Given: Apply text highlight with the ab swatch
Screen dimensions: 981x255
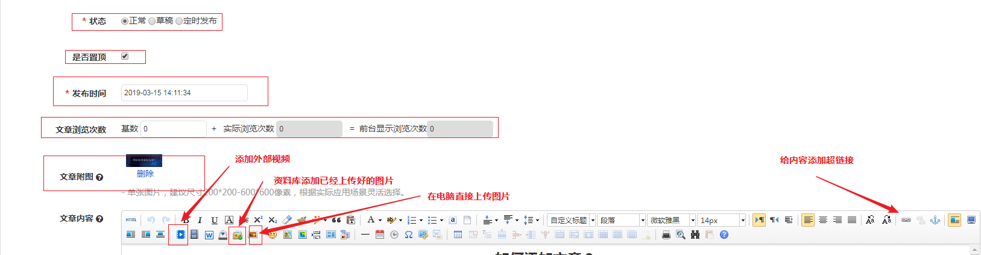Looking at the screenshot, I should pyautogui.click(x=391, y=220).
